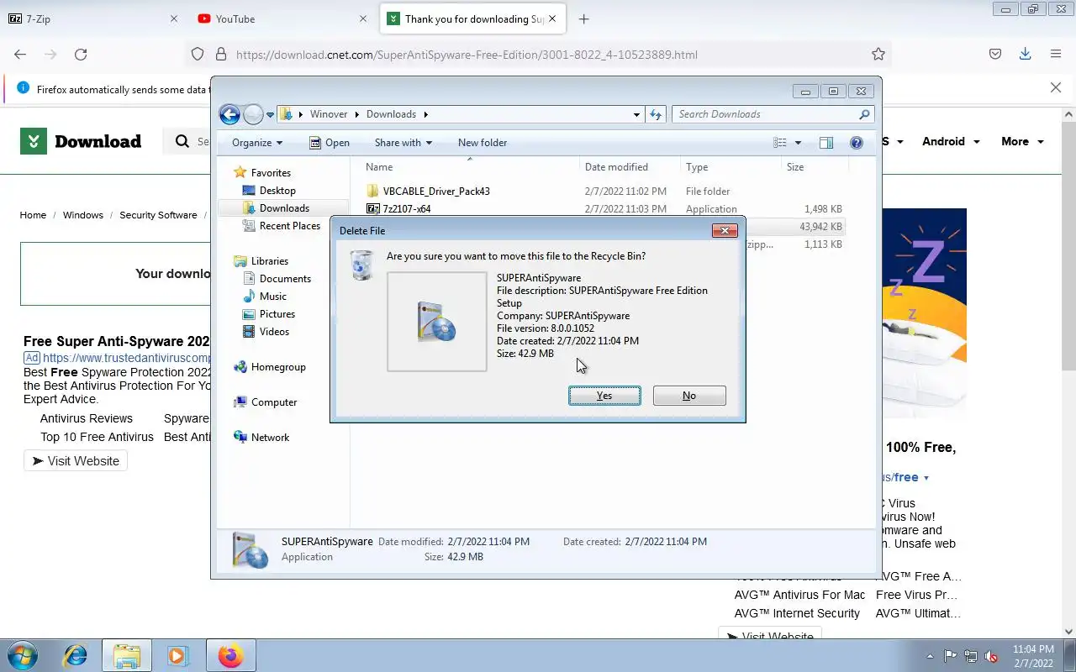Go forward in Explorer window
Image resolution: width=1076 pixels, height=672 pixels.
253,114
